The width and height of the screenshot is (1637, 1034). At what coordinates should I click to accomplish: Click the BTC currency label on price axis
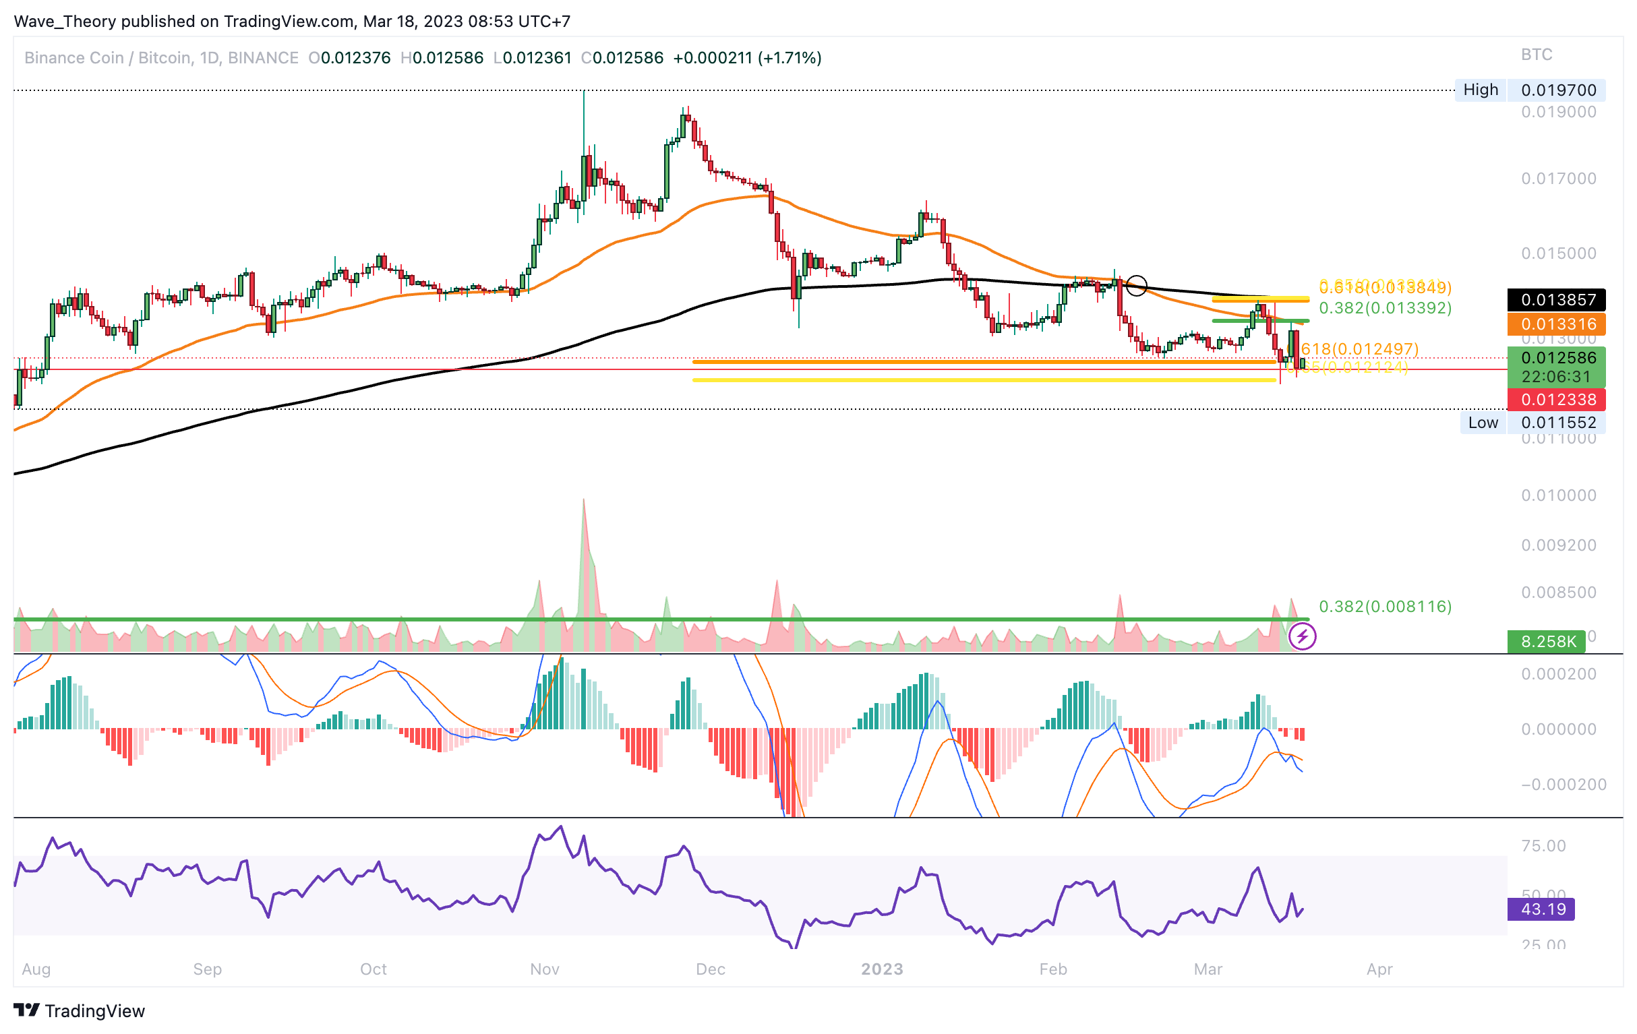[x=1537, y=55]
